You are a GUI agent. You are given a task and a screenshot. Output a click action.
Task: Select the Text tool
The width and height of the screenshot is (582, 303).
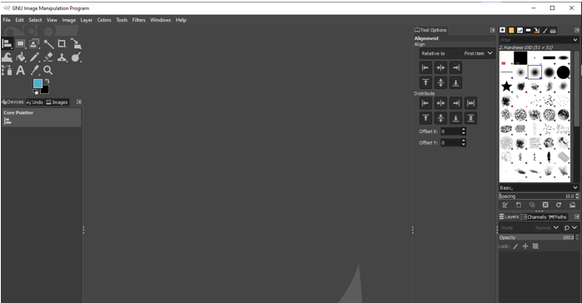(x=20, y=70)
